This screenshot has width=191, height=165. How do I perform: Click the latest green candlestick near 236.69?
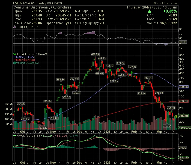point(176,117)
